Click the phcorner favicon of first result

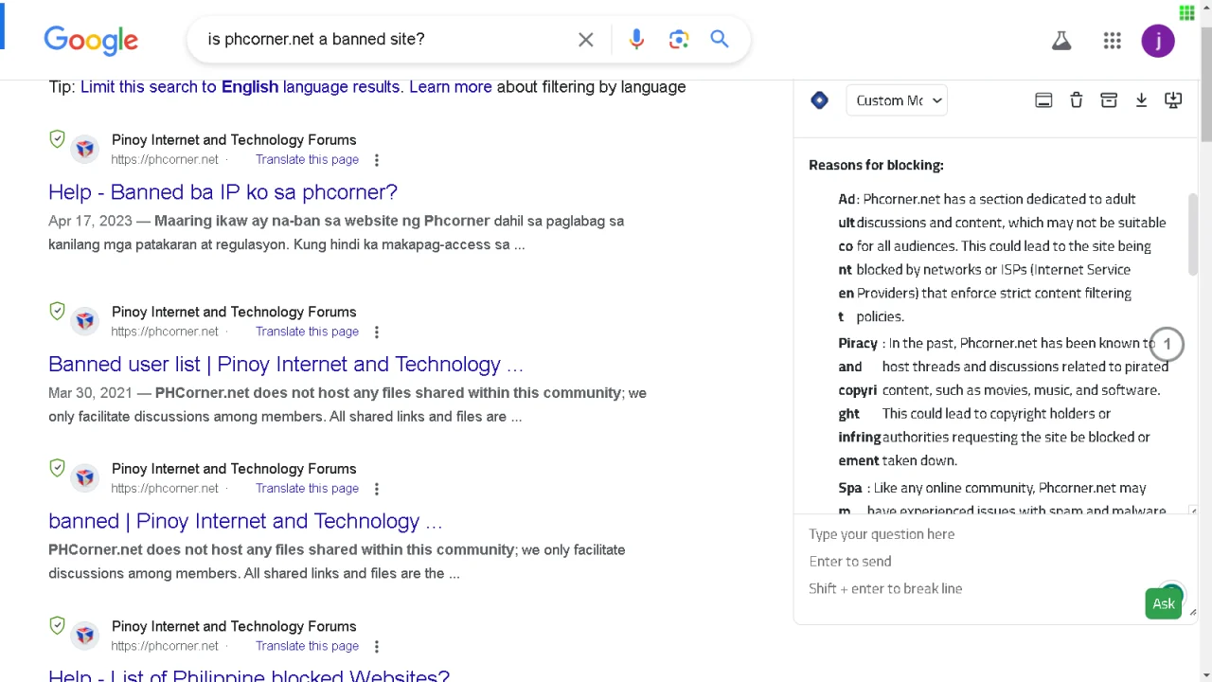(x=85, y=149)
